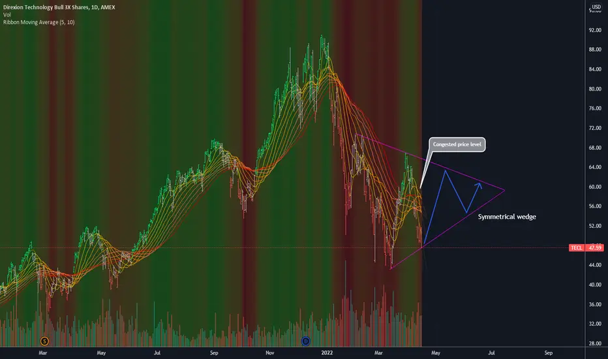The height and width of the screenshot is (359, 608).
Task: Click the 40.00 price axis label
Action: click(x=595, y=285)
